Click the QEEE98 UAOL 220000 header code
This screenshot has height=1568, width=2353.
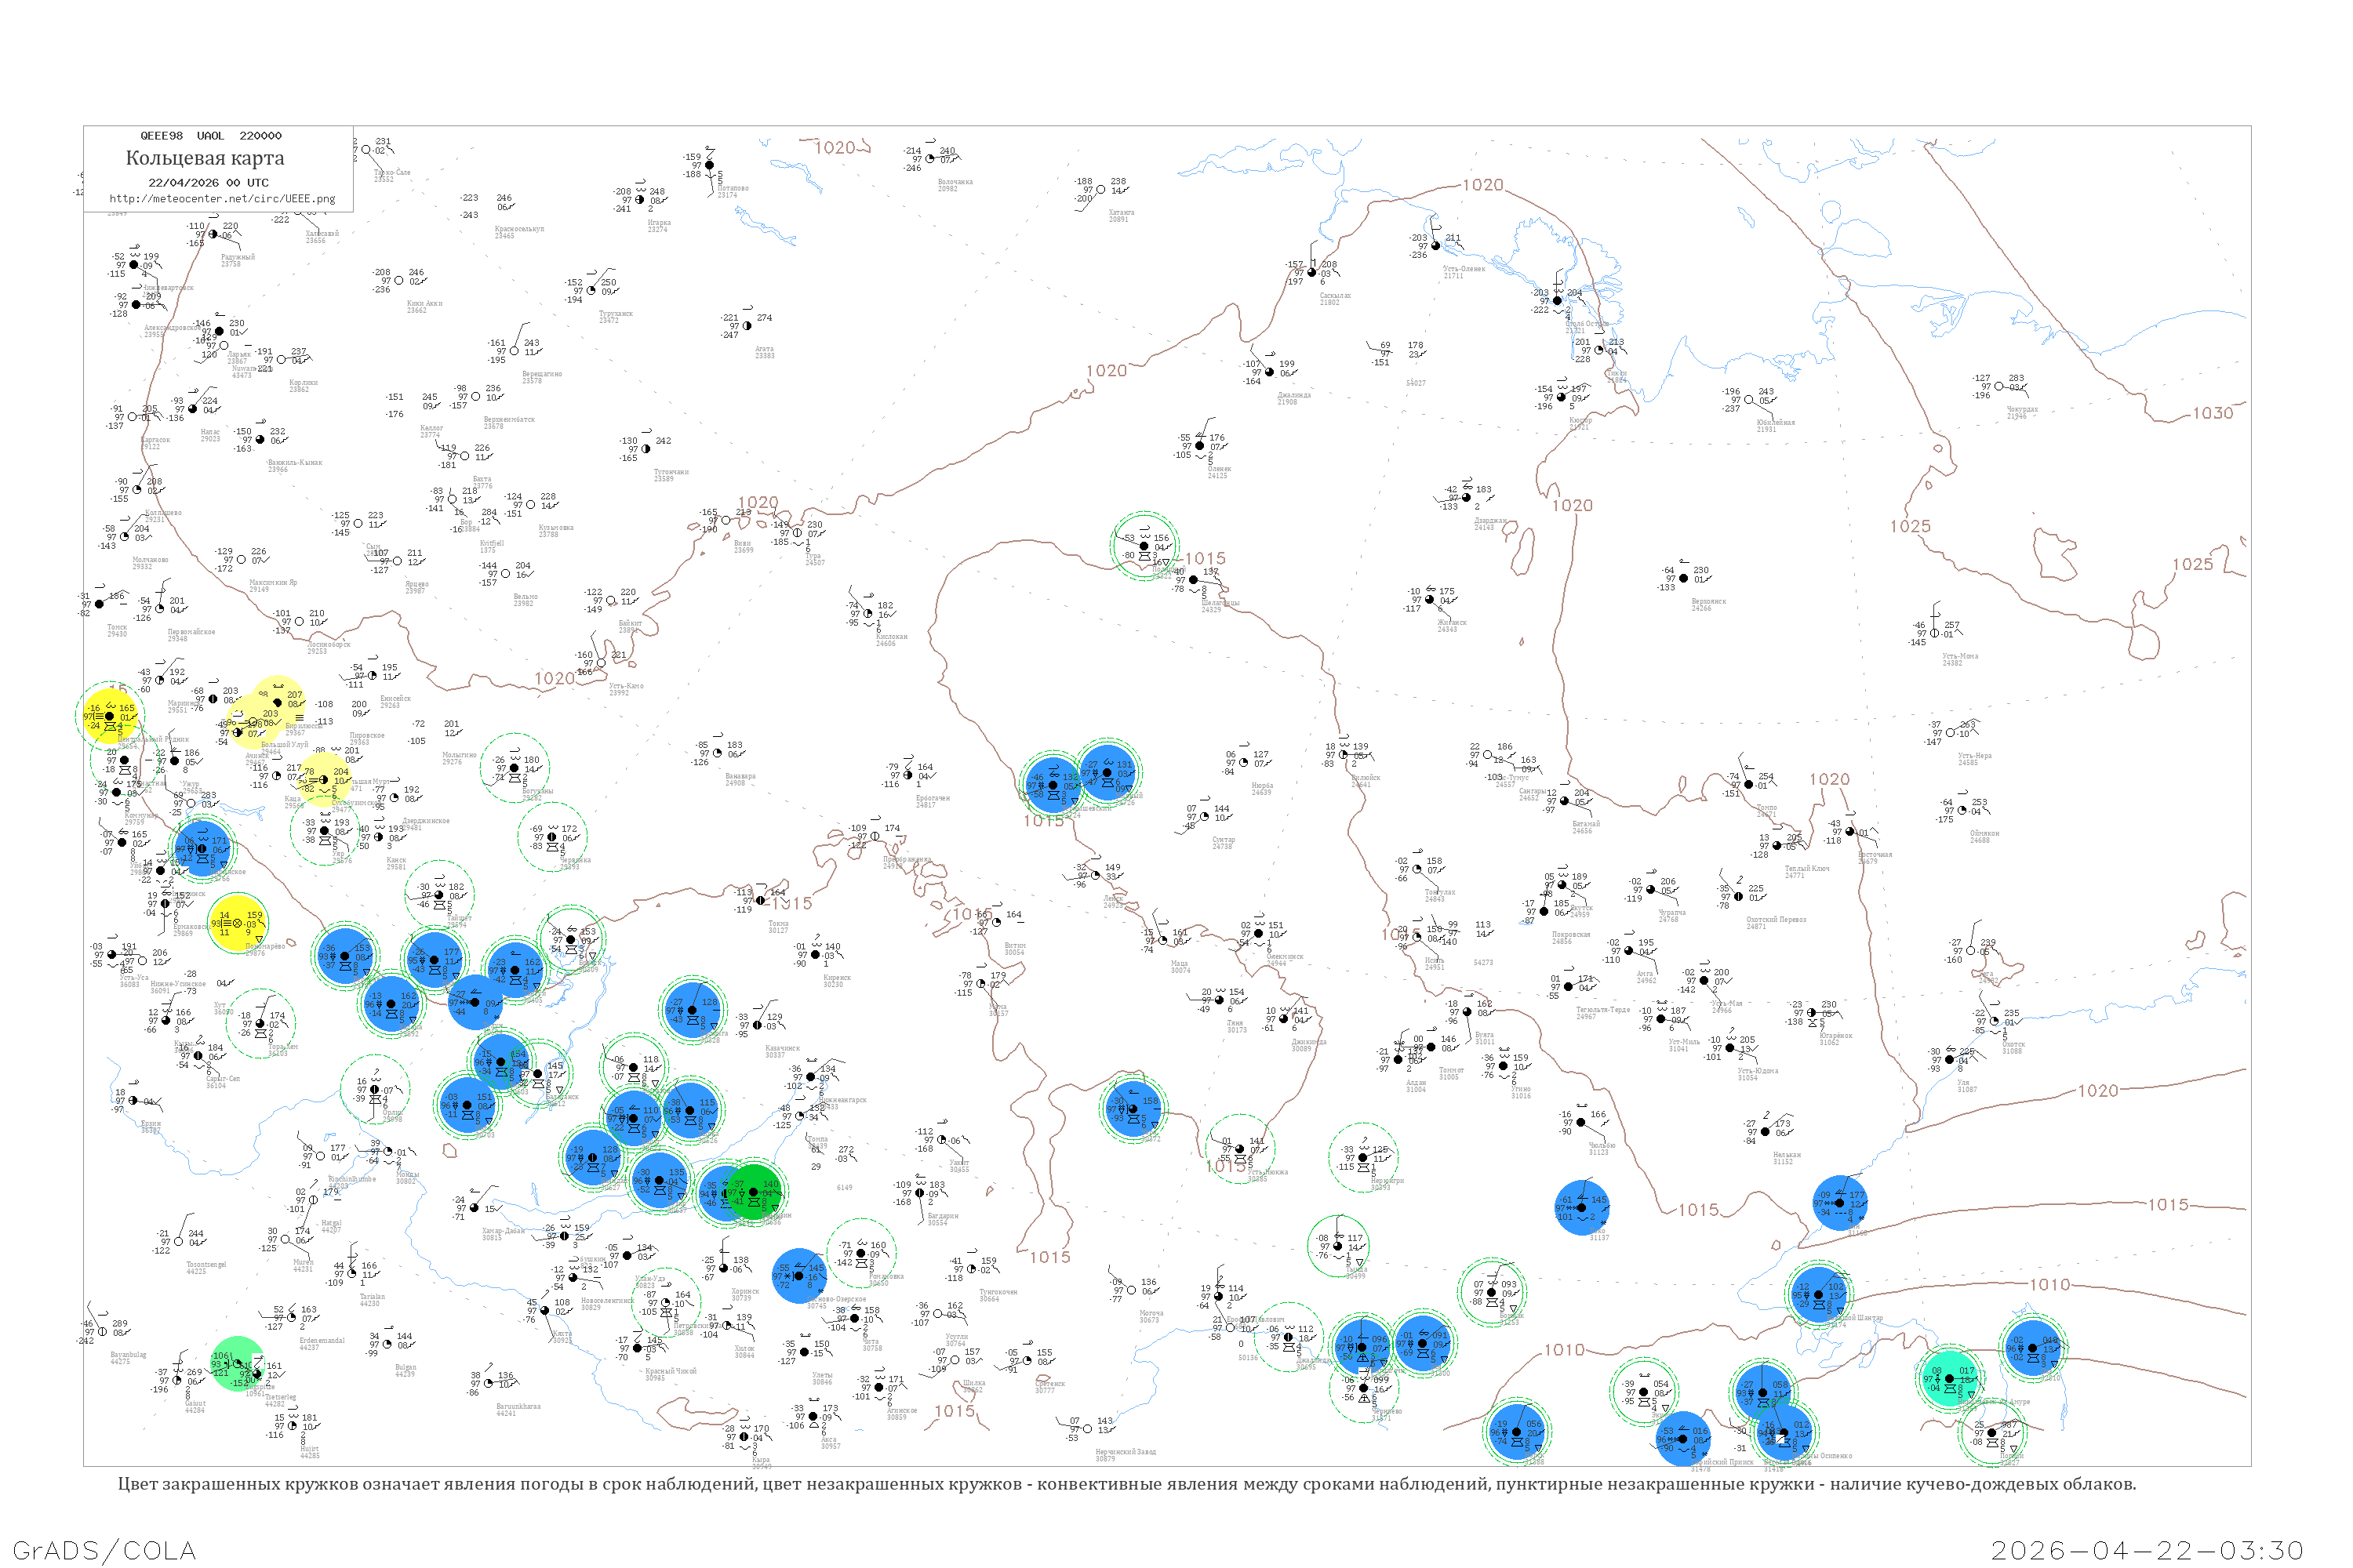tap(211, 136)
